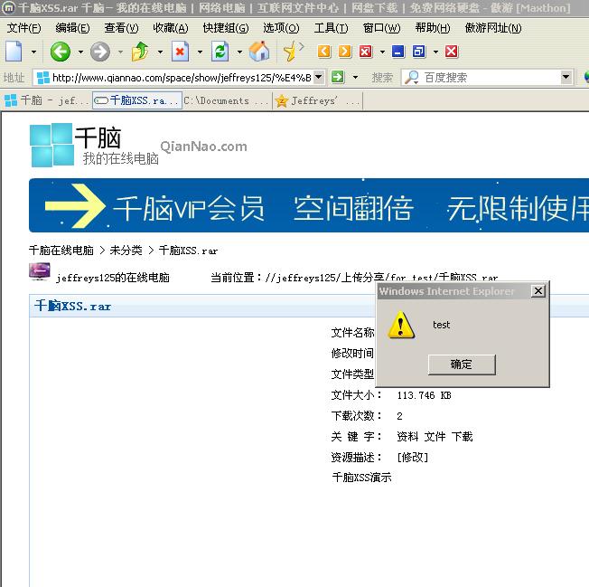Switch to the Jeffreys' tab
The image size is (589, 587).
coord(316,100)
